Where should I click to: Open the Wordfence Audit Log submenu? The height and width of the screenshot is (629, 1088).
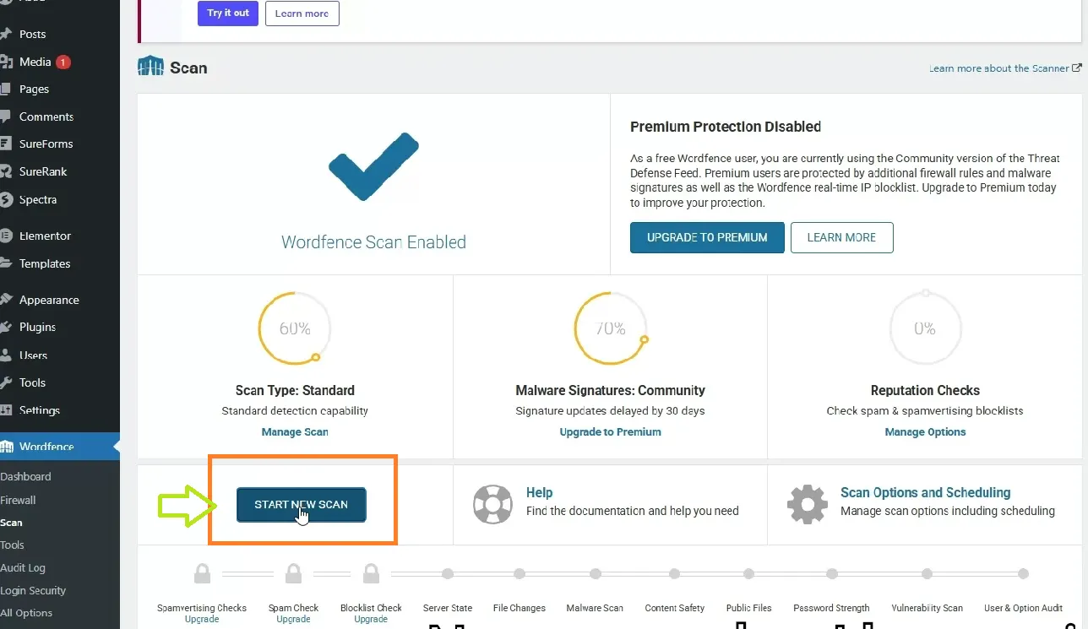(x=23, y=568)
